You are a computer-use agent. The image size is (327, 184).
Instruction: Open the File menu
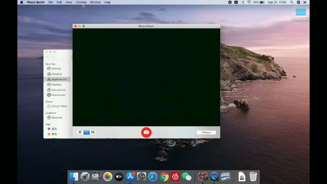[x=51, y=2]
